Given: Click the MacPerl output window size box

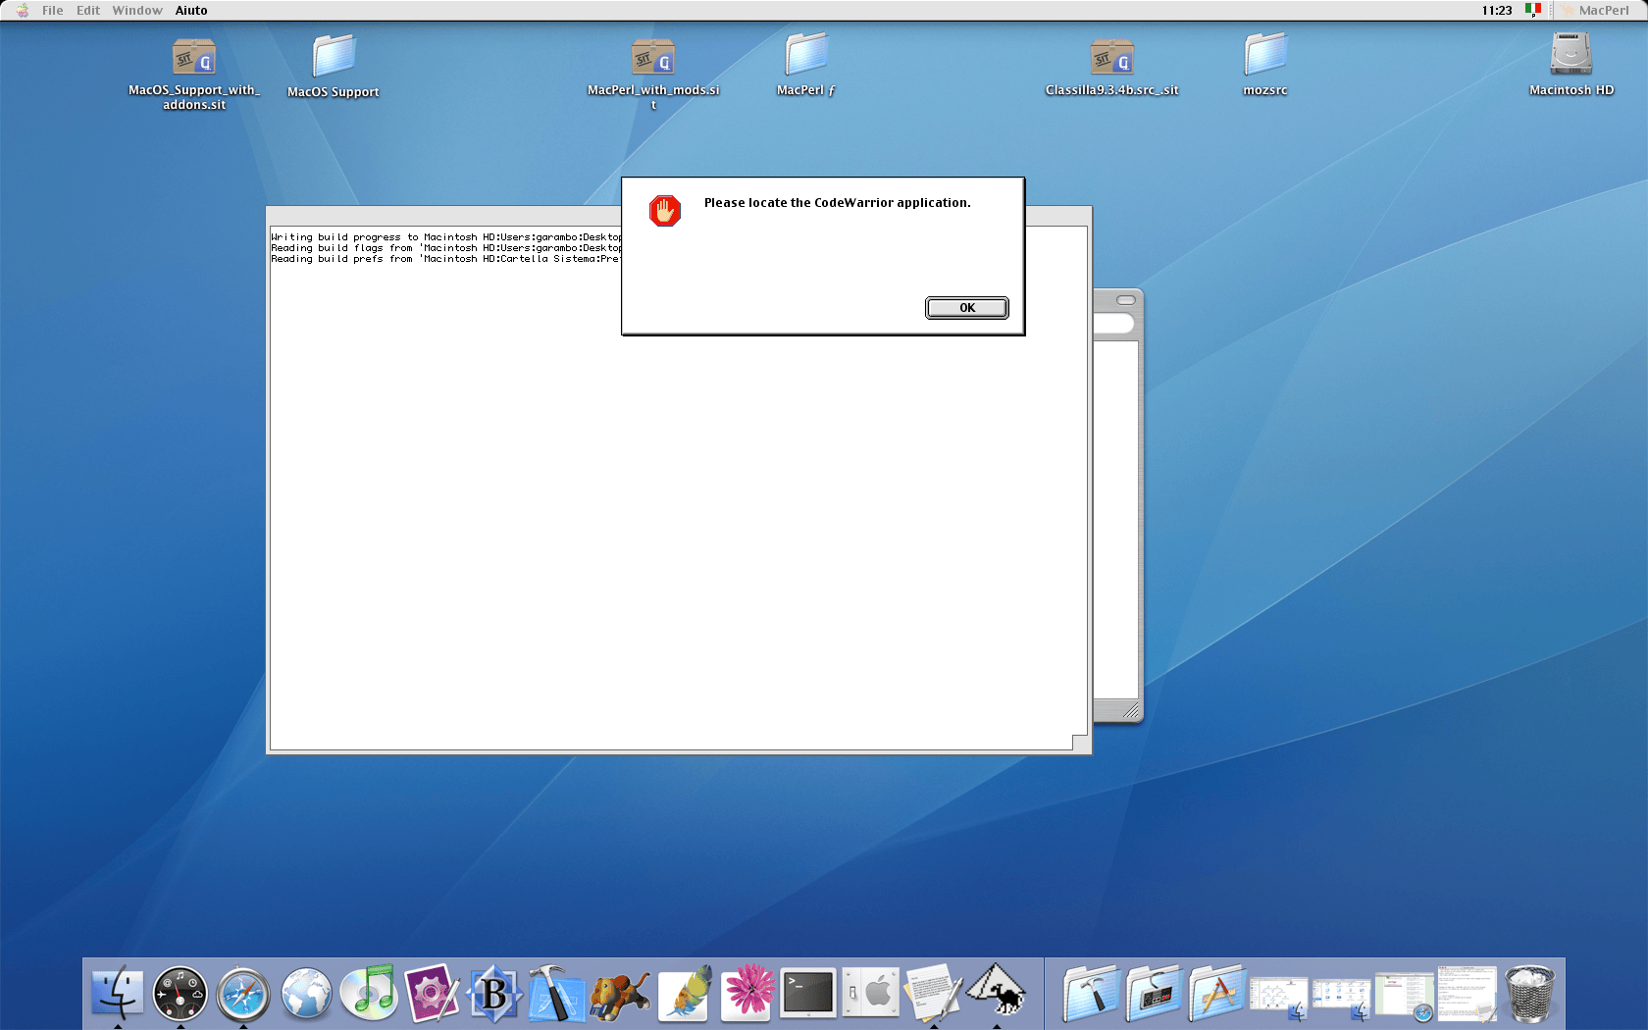Looking at the screenshot, I should coord(1080,744).
